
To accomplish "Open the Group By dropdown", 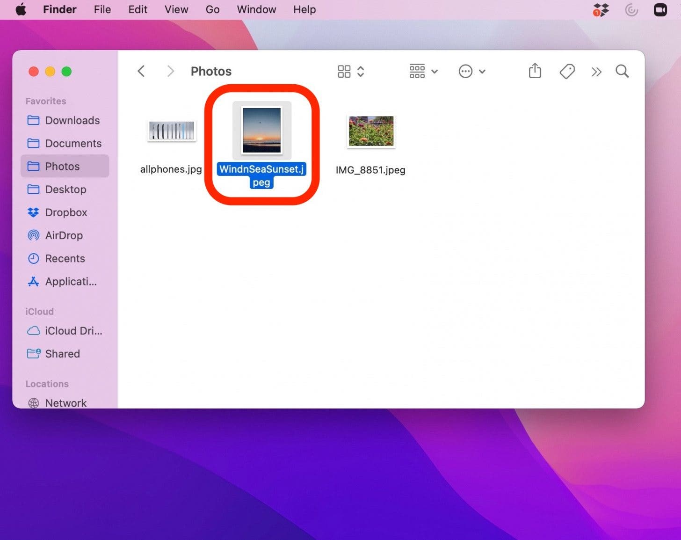I will (423, 71).
